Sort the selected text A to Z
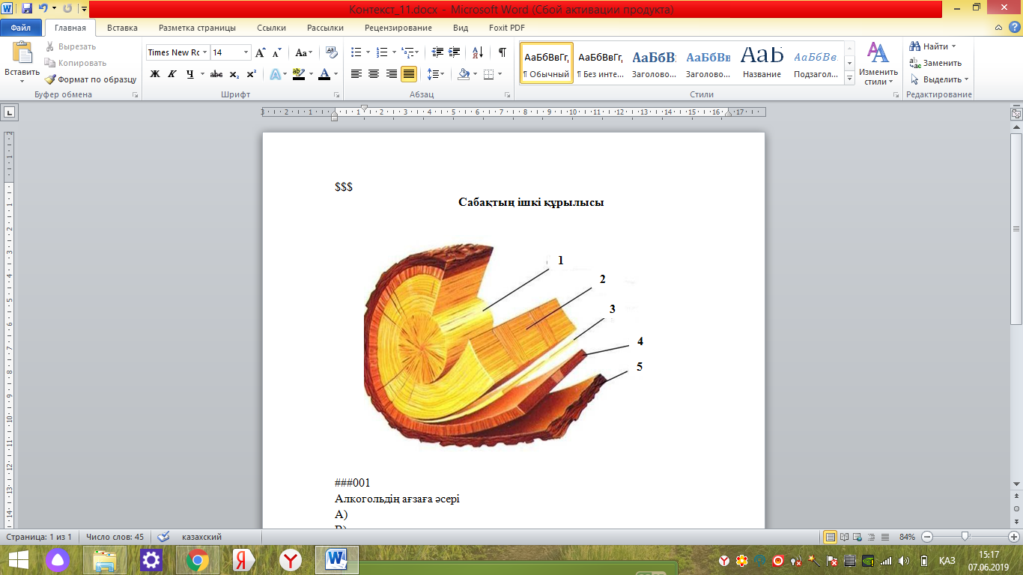This screenshot has height=575, width=1023. pyautogui.click(x=477, y=52)
